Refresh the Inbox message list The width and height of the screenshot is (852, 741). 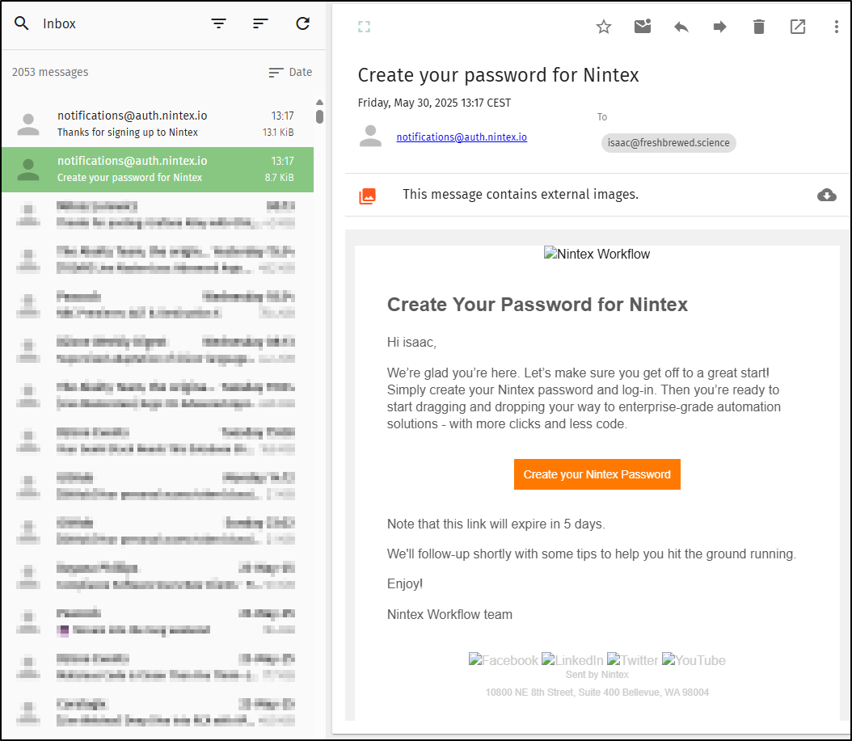coord(302,23)
